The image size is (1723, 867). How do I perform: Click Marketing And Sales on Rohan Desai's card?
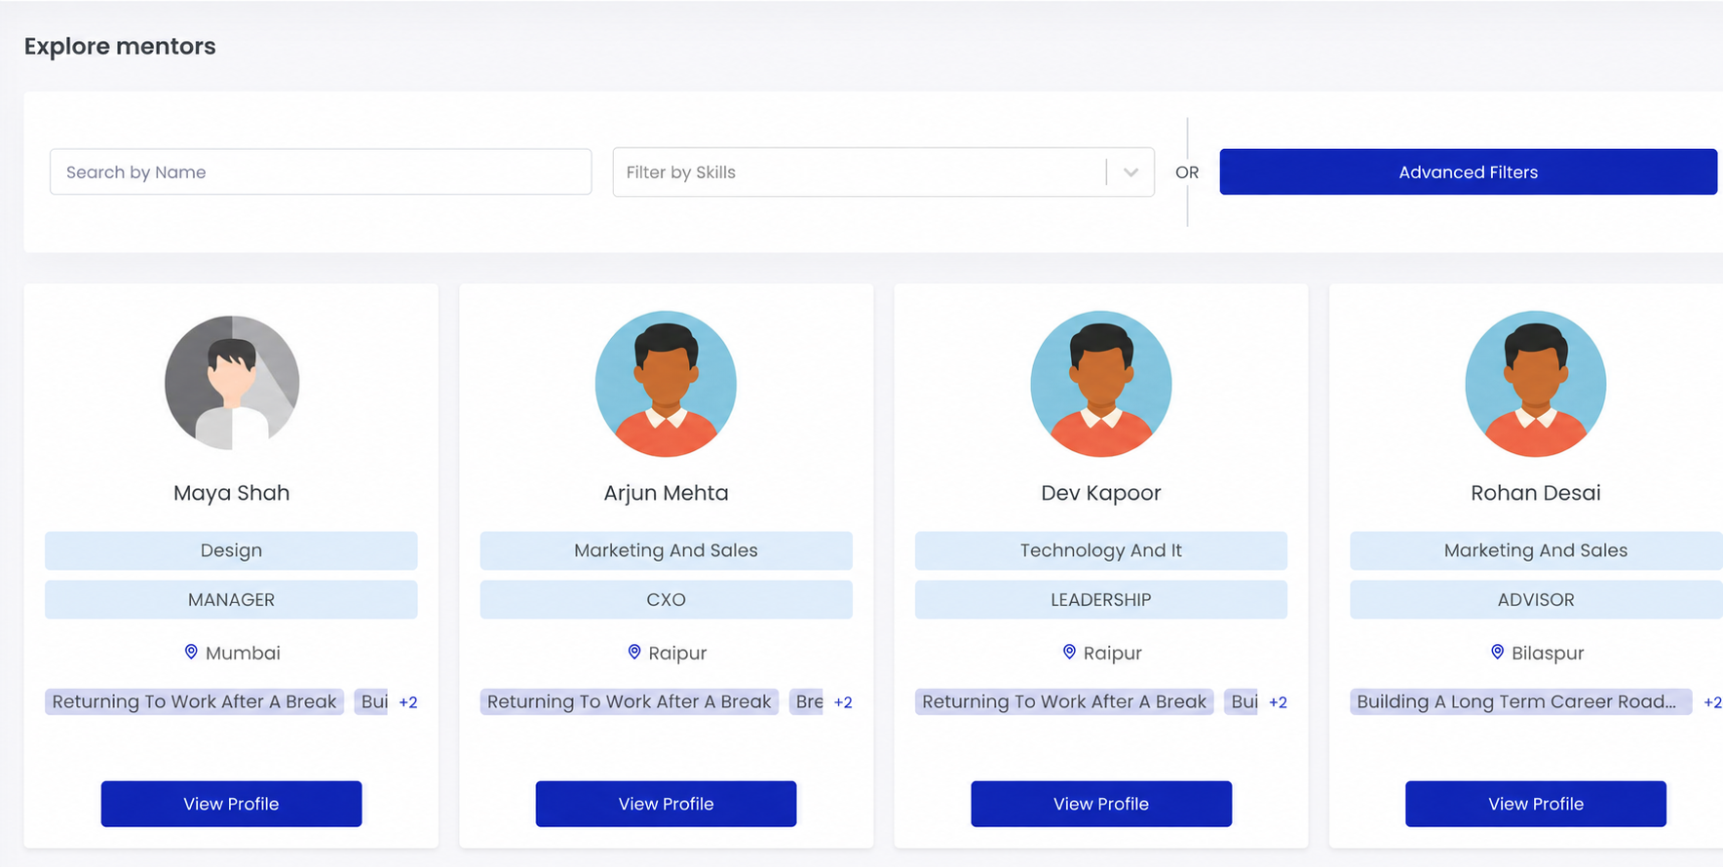click(x=1536, y=550)
